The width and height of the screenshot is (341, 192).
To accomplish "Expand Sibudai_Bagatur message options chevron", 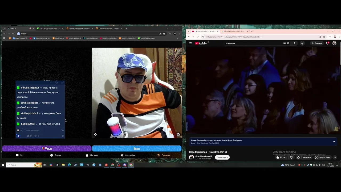I will tap(41, 88).
